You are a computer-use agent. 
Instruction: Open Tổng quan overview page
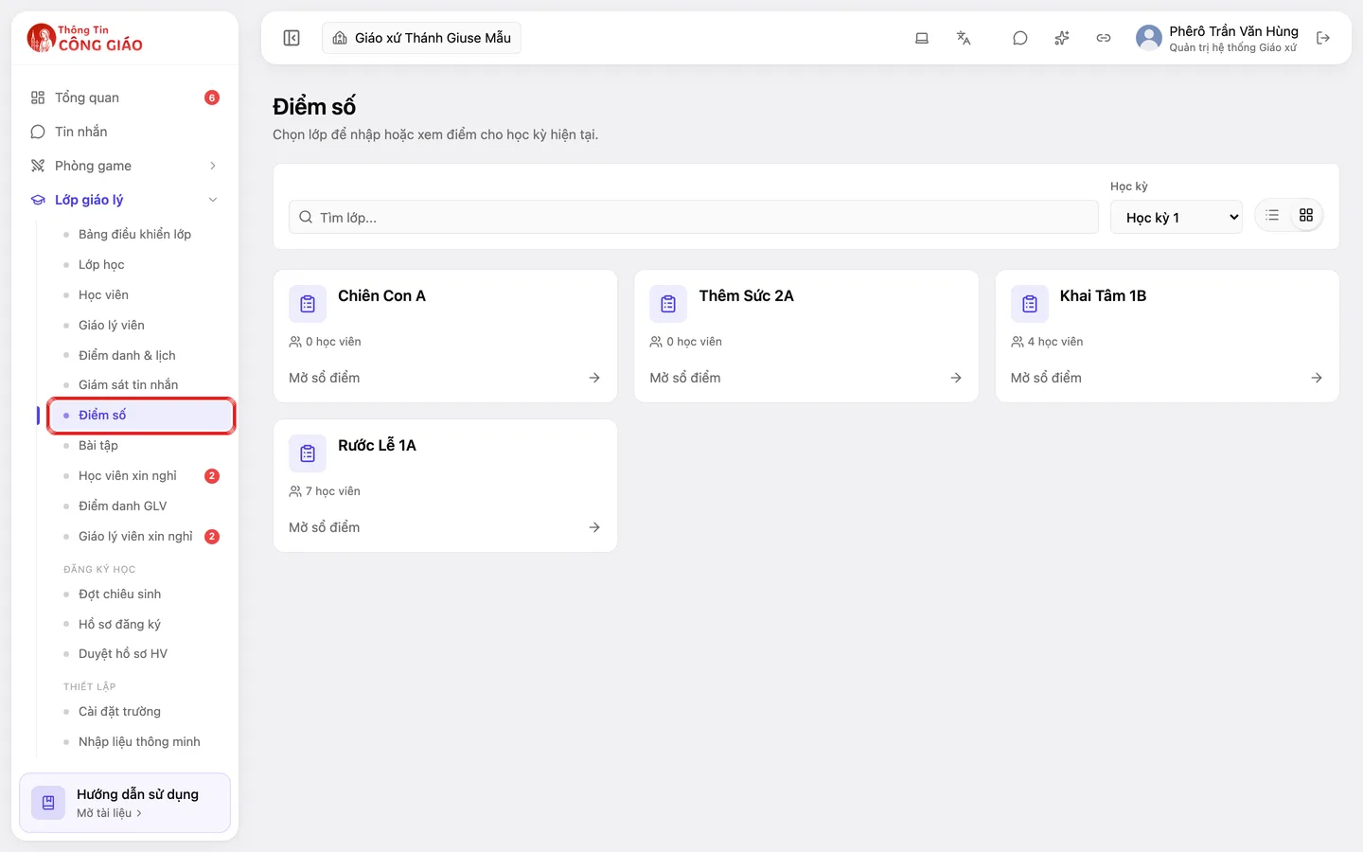pos(125,98)
